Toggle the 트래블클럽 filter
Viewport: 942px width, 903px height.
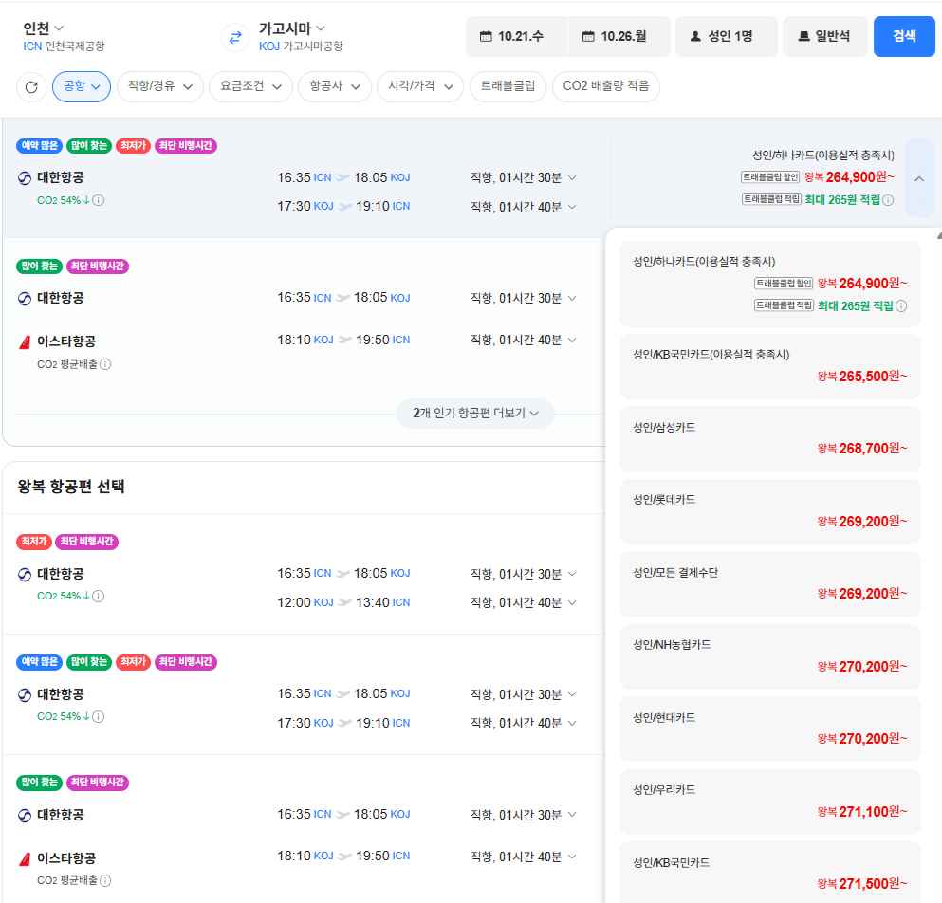[x=508, y=86]
